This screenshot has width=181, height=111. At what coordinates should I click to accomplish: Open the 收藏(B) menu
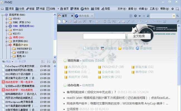(x=143, y=9)
